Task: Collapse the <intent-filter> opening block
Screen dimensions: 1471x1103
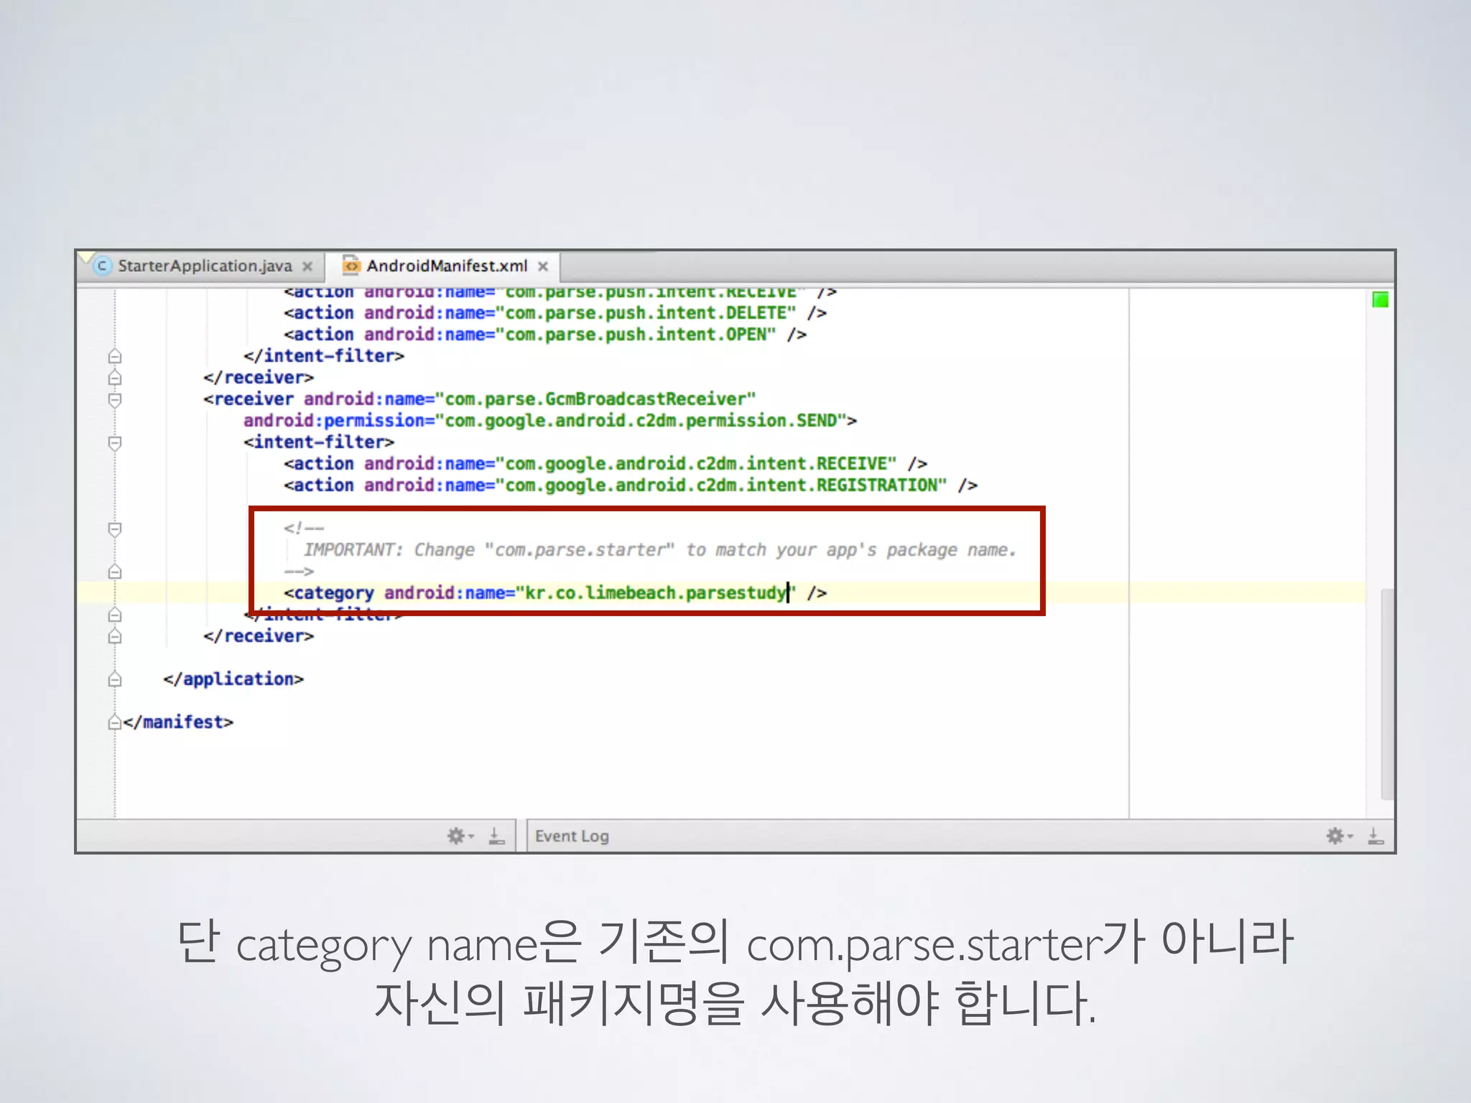Action: (115, 442)
